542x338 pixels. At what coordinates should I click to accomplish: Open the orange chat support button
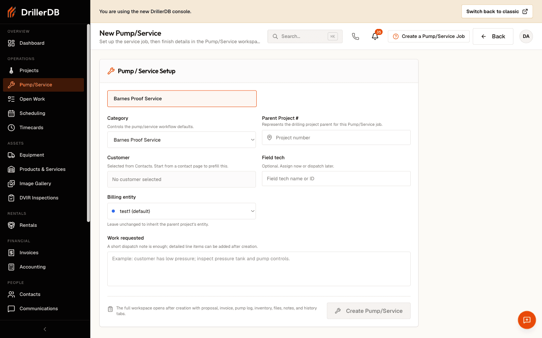[527, 320]
